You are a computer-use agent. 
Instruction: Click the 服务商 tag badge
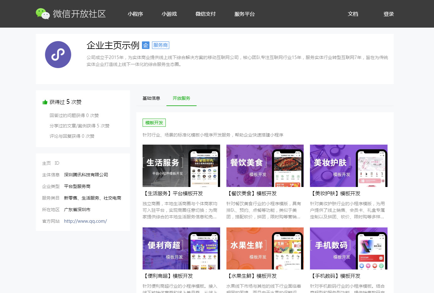coord(160,45)
